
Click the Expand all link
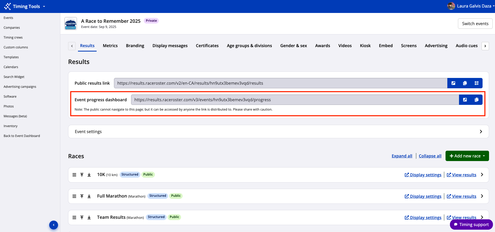tap(402, 156)
